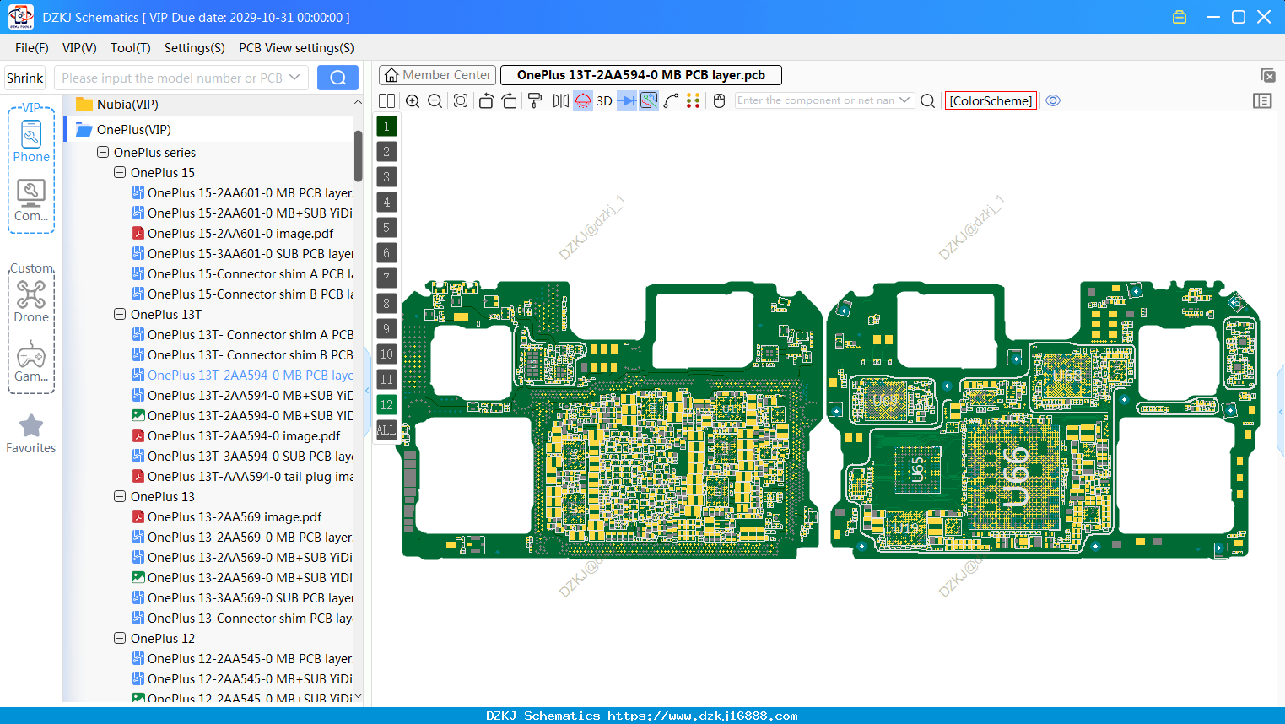The image size is (1285, 724).
Task: Zoom in on the PCB view
Action: (413, 101)
